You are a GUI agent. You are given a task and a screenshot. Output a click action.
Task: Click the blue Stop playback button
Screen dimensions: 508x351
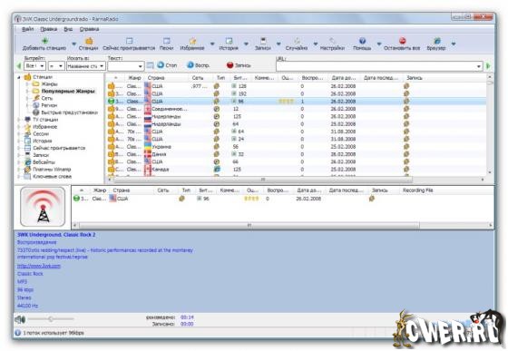click(x=167, y=65)
